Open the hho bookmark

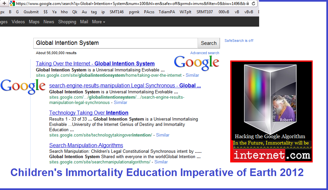coord(64,12)
